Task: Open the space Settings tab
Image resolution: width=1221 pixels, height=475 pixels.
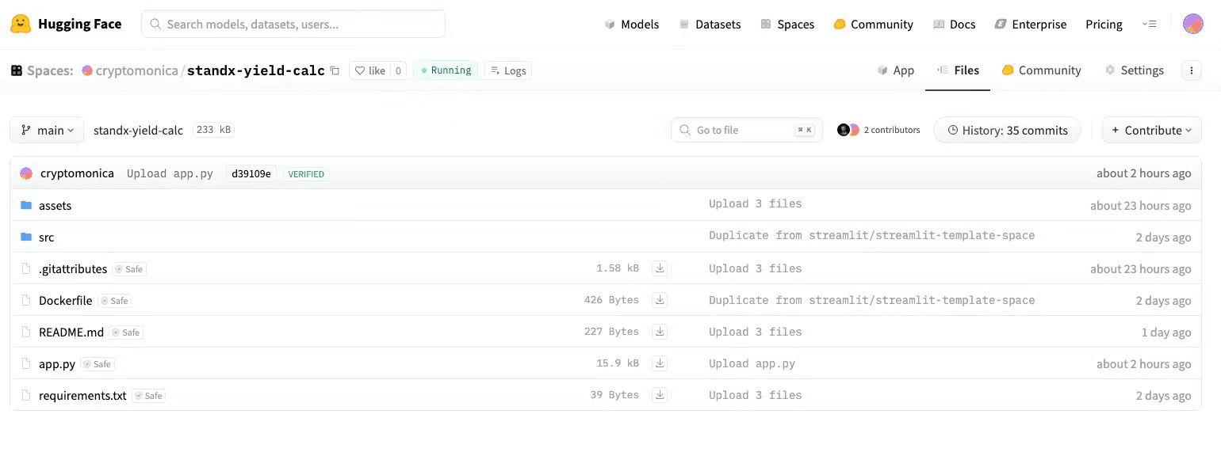Action: (1134, 70)
